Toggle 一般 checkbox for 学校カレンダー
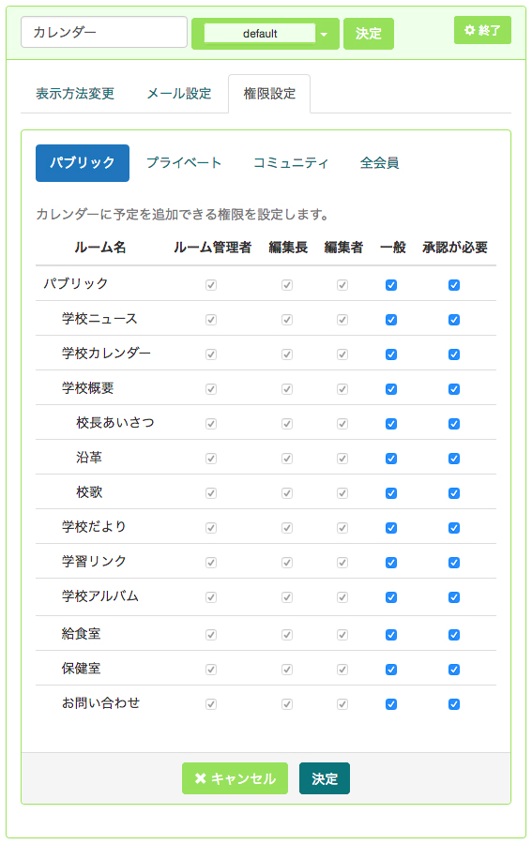This screenshot has height=844, width=532. point(391,354)
